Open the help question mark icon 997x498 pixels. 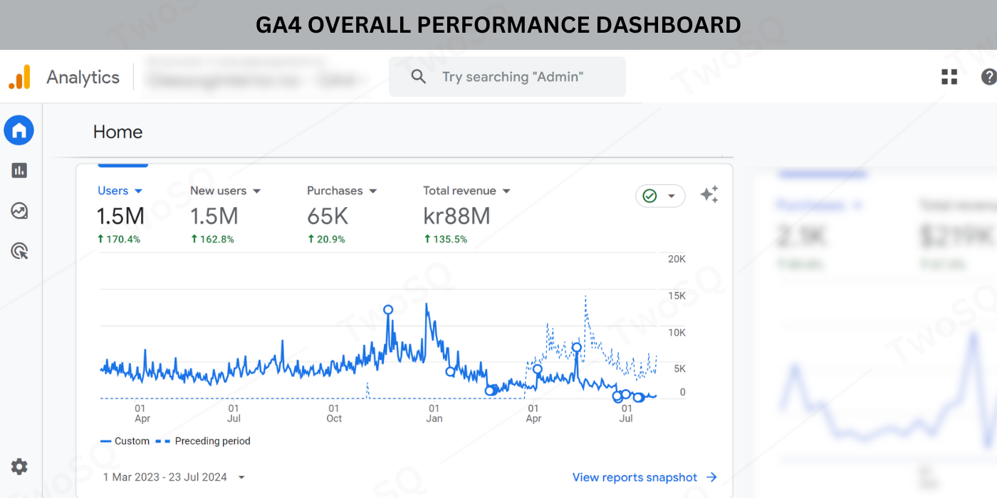(988, 77)
